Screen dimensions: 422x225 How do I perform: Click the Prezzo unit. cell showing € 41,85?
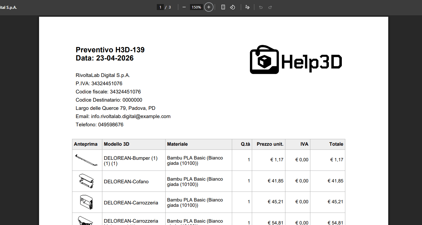pos(275,181)
